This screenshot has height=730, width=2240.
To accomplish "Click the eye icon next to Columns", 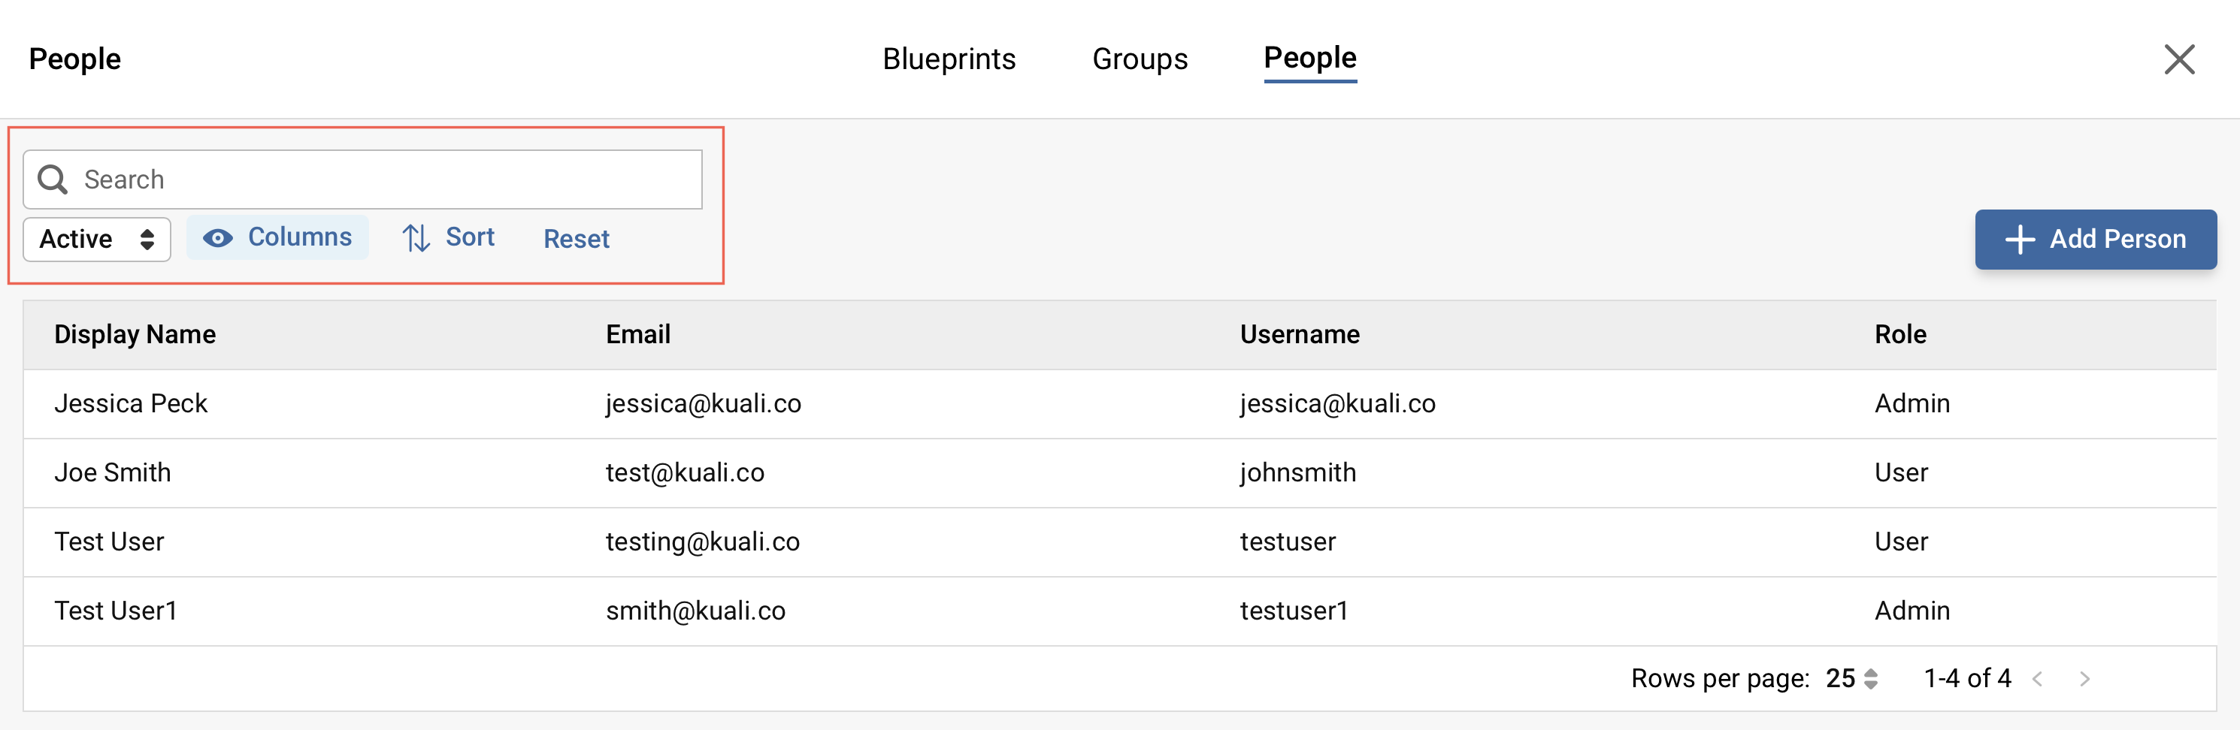I will 217,237.
